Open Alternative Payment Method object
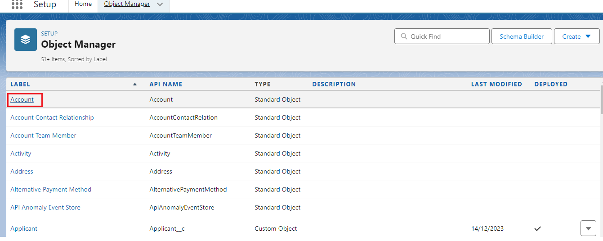 coord(51,189)
